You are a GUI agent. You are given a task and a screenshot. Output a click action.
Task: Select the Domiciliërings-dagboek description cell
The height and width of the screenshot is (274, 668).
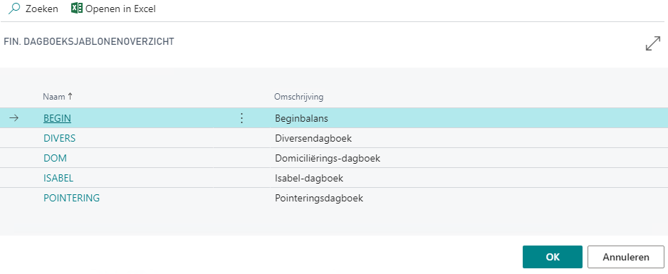(328, 158)
